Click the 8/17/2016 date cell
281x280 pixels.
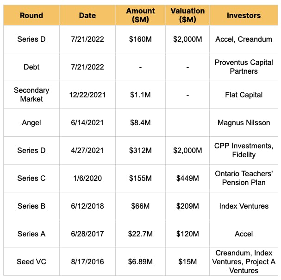click(x=87, y=261)
